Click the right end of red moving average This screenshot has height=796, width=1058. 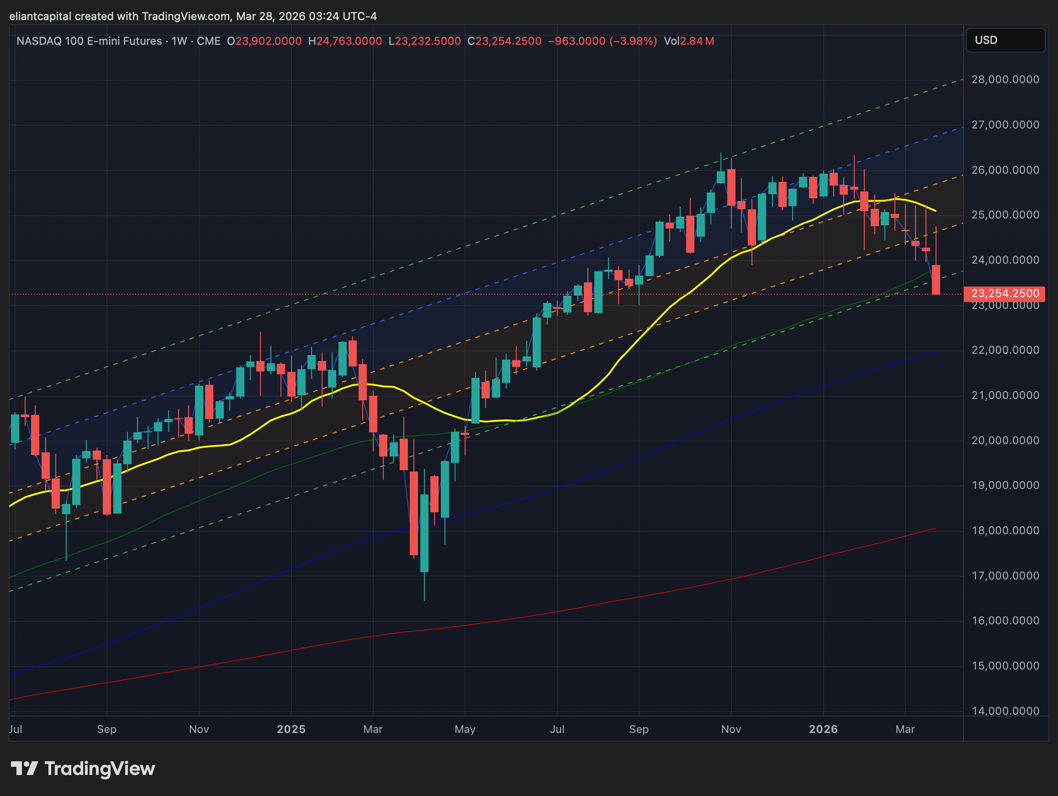pos(935,529)
